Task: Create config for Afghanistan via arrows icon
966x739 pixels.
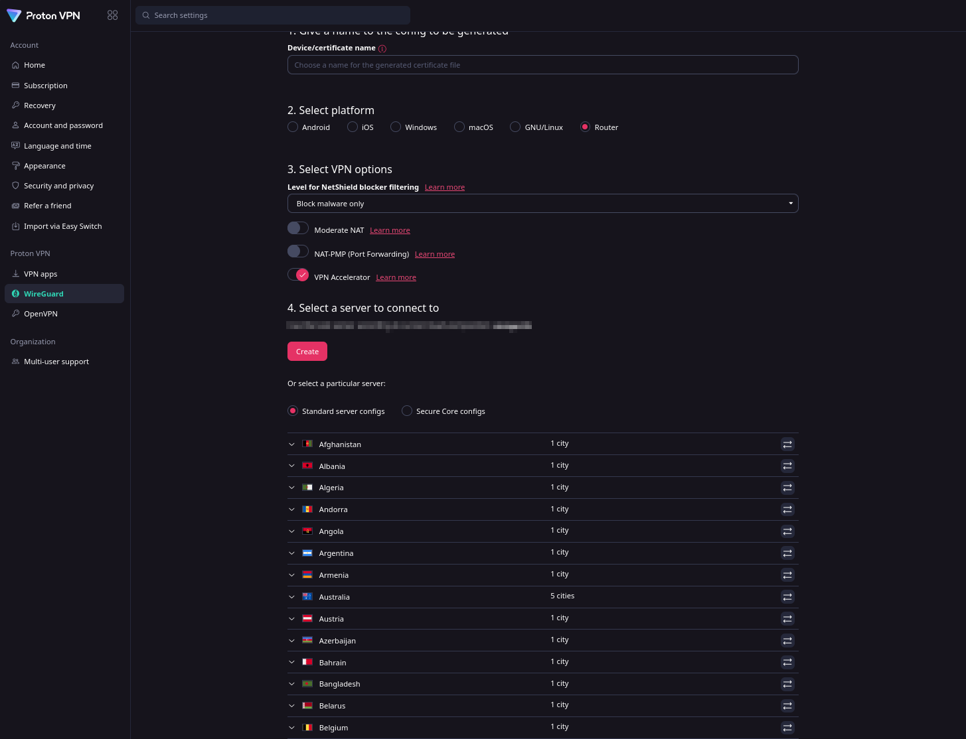Action: 787,444
